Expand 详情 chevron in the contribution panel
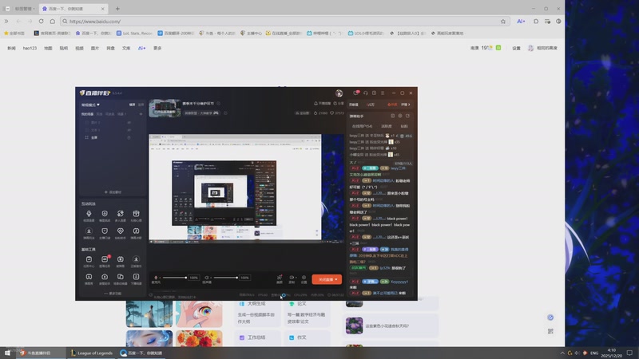 coord(406,105)
